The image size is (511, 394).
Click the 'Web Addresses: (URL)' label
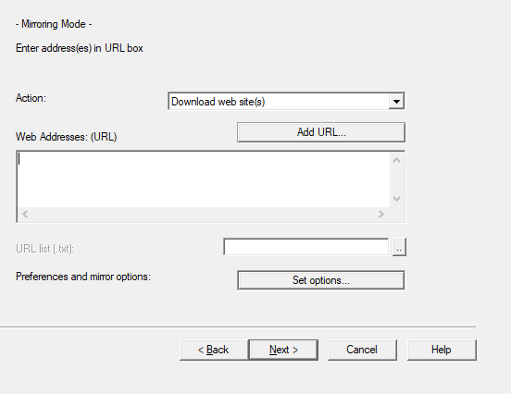(66, 137)
